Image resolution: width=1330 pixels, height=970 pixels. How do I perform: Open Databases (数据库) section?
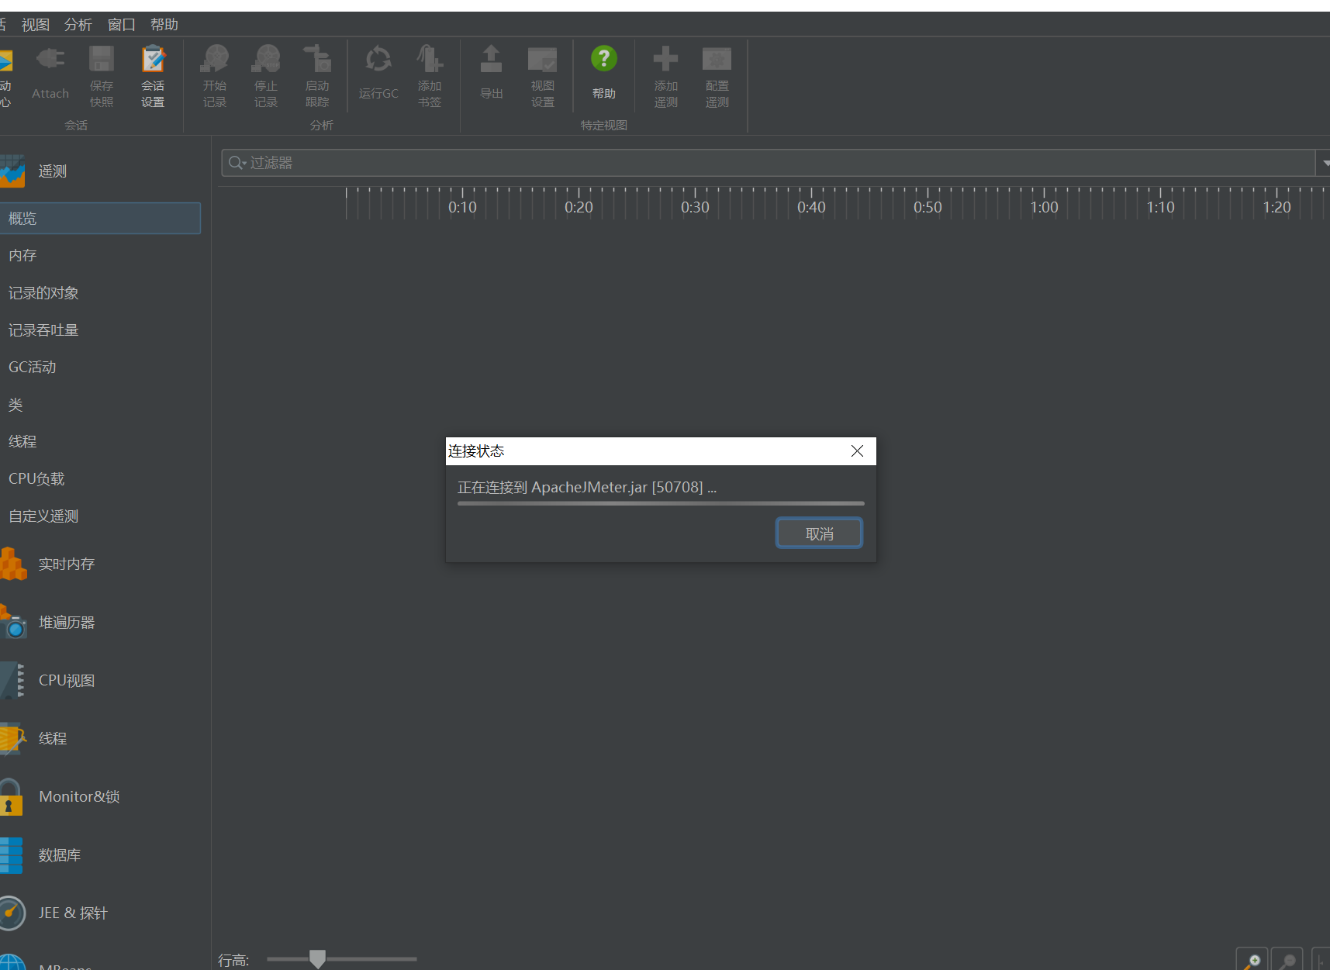(x=60, y=854)
